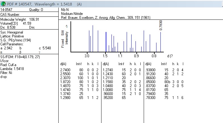Click the 0.7830 peak label in the chart
This screenshot has width=223, height=123.
click(161, 25)
